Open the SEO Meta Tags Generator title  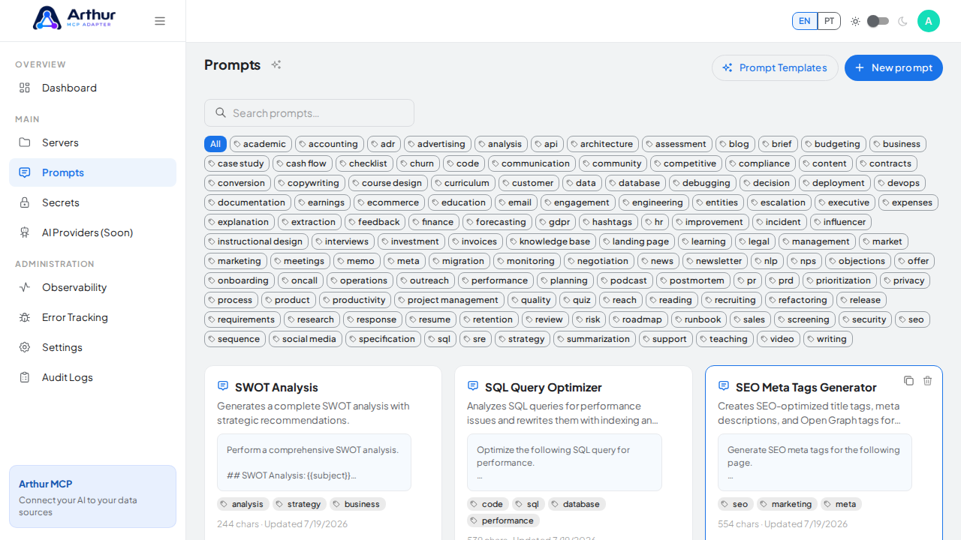(x=806, y=387)
